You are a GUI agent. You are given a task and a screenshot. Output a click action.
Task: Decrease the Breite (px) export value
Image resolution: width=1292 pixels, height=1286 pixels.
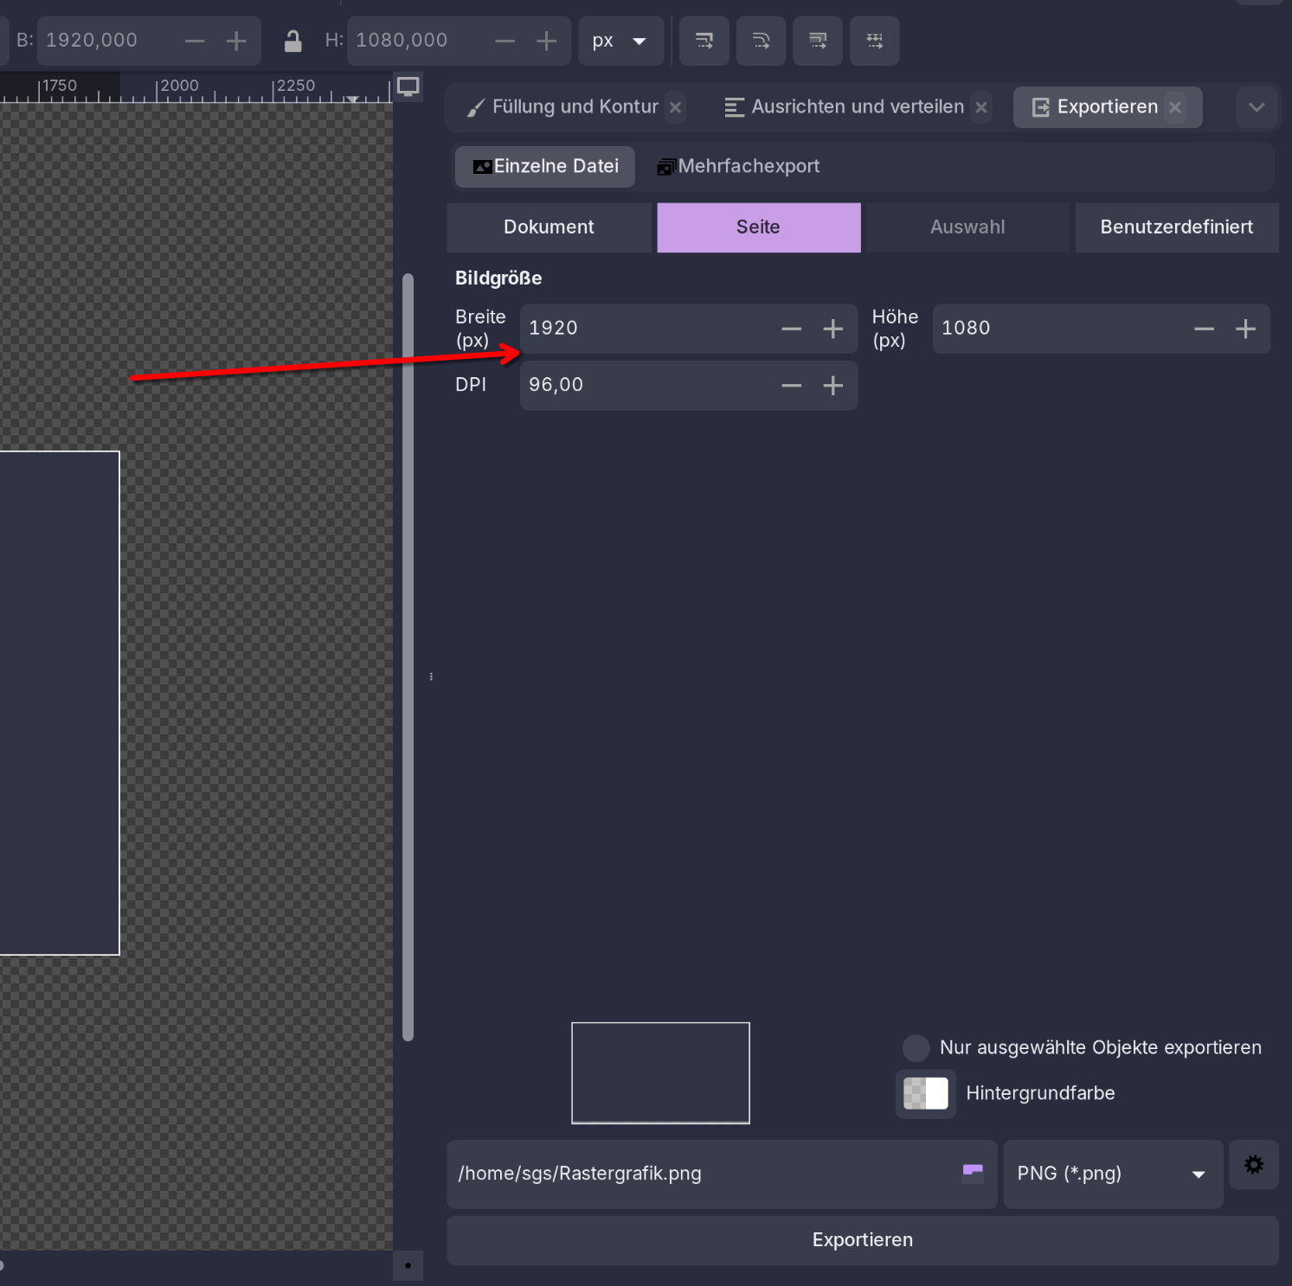coord(791,329)
